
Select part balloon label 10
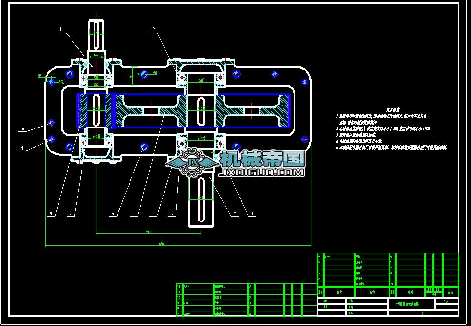22,129
